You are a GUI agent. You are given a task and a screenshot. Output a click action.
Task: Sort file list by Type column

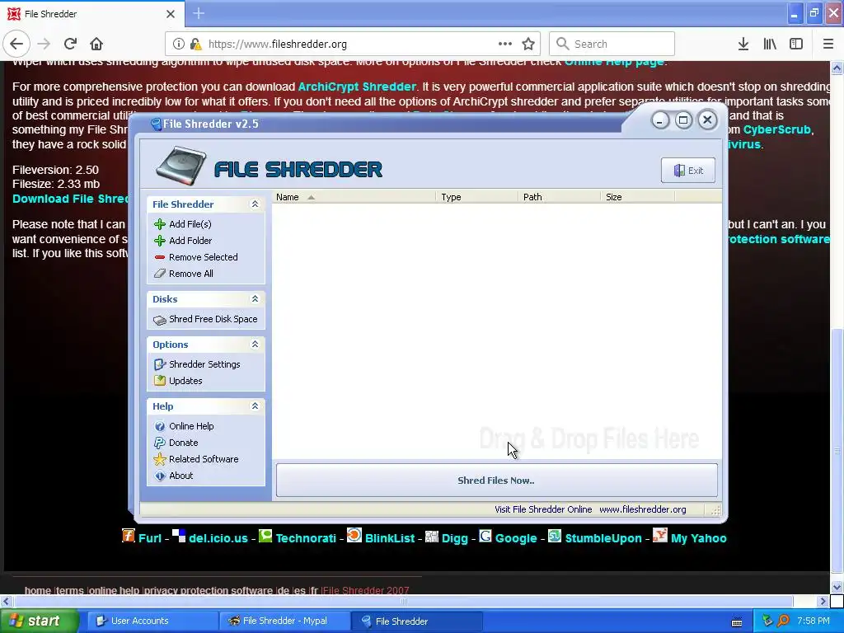pyautogui.click(x=477, y=197)
